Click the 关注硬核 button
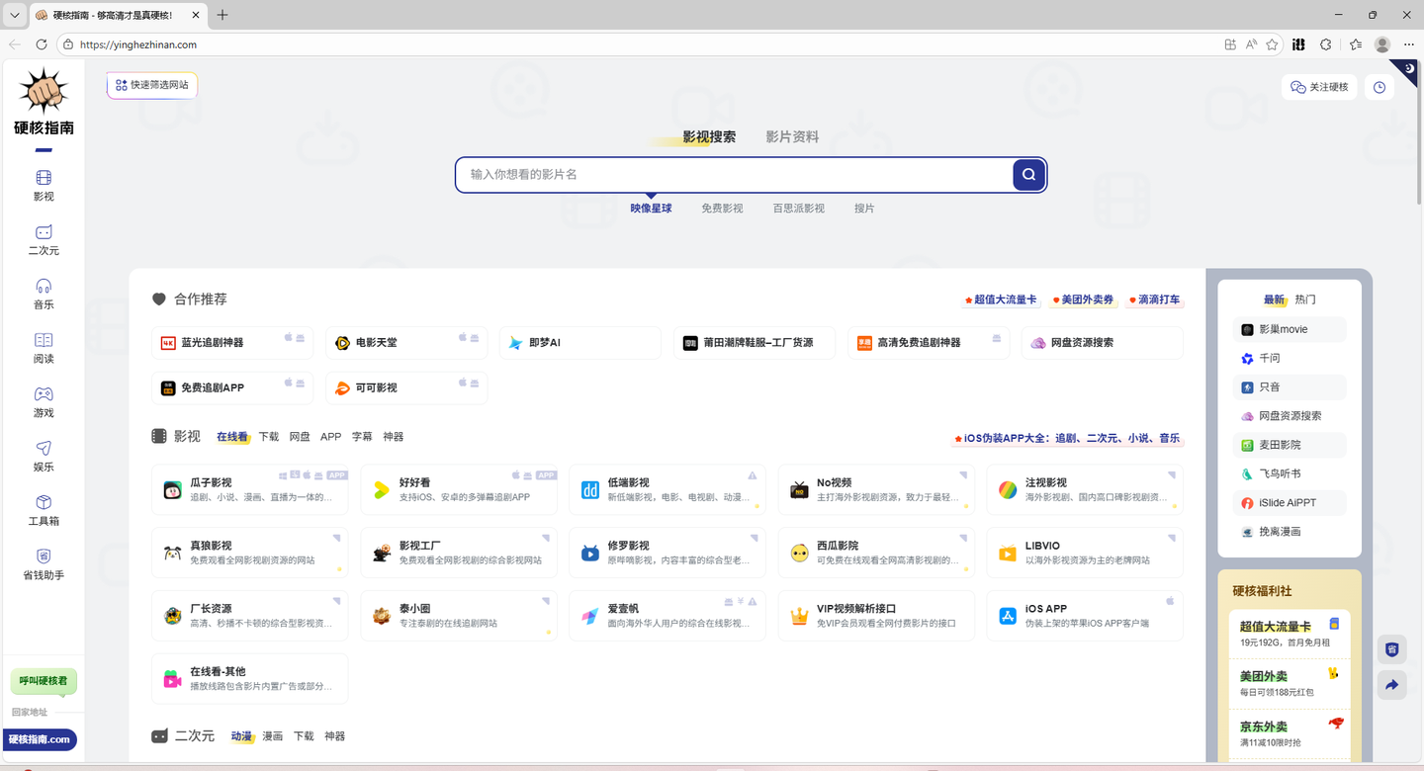Image resolution: width=1424 pixels, height=771 pixels. pyautogui.click(x=1320, y=87)
